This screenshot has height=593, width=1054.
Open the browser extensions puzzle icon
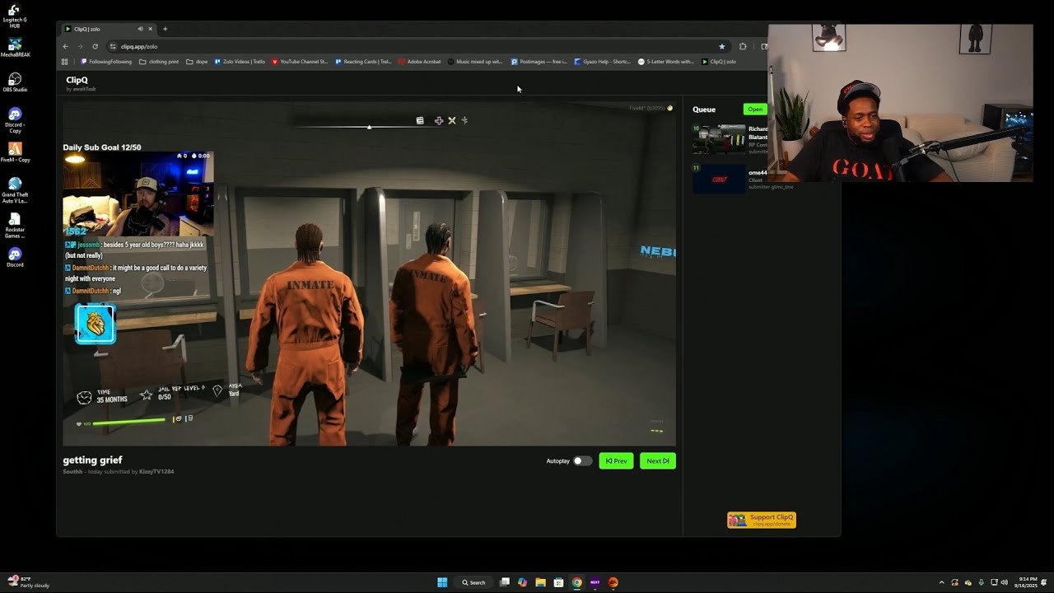point(743,46)
